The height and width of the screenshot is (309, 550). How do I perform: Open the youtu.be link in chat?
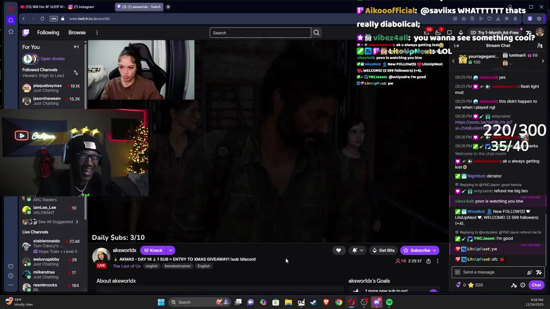484,125
